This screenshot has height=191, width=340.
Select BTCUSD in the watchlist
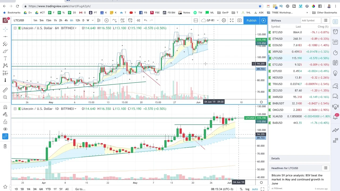click(299, 32)
